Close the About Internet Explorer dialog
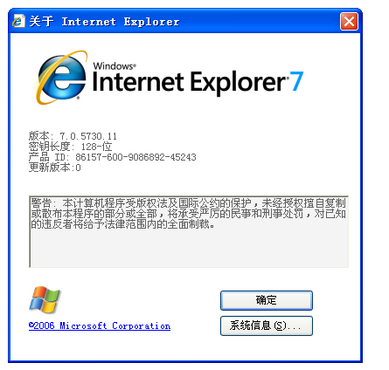Viewport: 389px width, 370px height. pos(349,22)
